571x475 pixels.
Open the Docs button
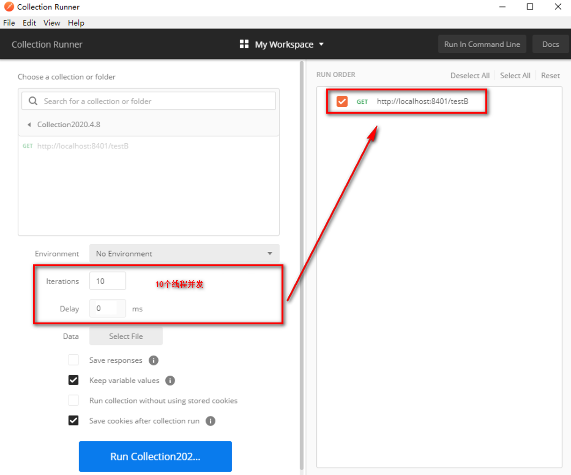[x=550, y=44]
